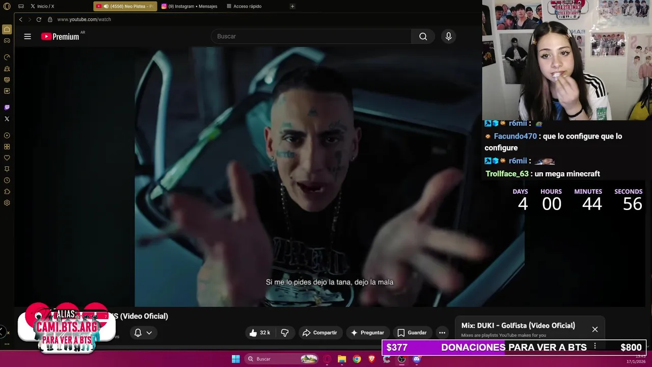Click the YouTube search magnifier button
Image resolution: width=652 pixels, height=367 pixels.
pyautogui.click(x=423, y=36)
